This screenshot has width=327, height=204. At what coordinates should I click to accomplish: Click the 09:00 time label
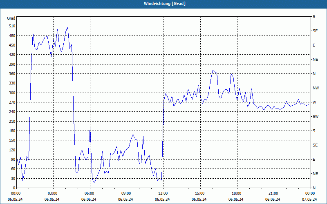point(125,193)
